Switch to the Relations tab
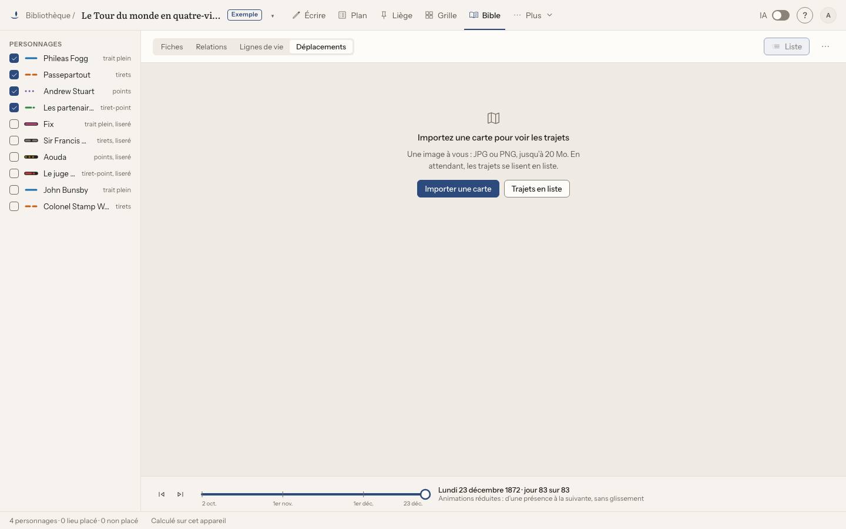 tap(211, 47)
